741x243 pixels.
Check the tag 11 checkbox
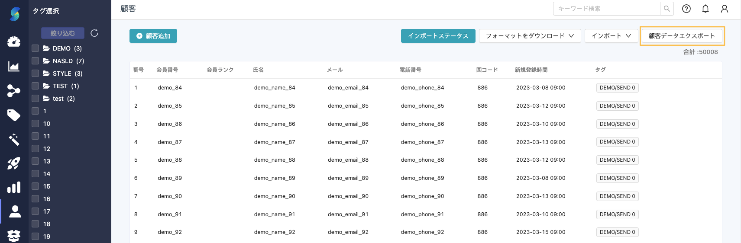[36, 136]
